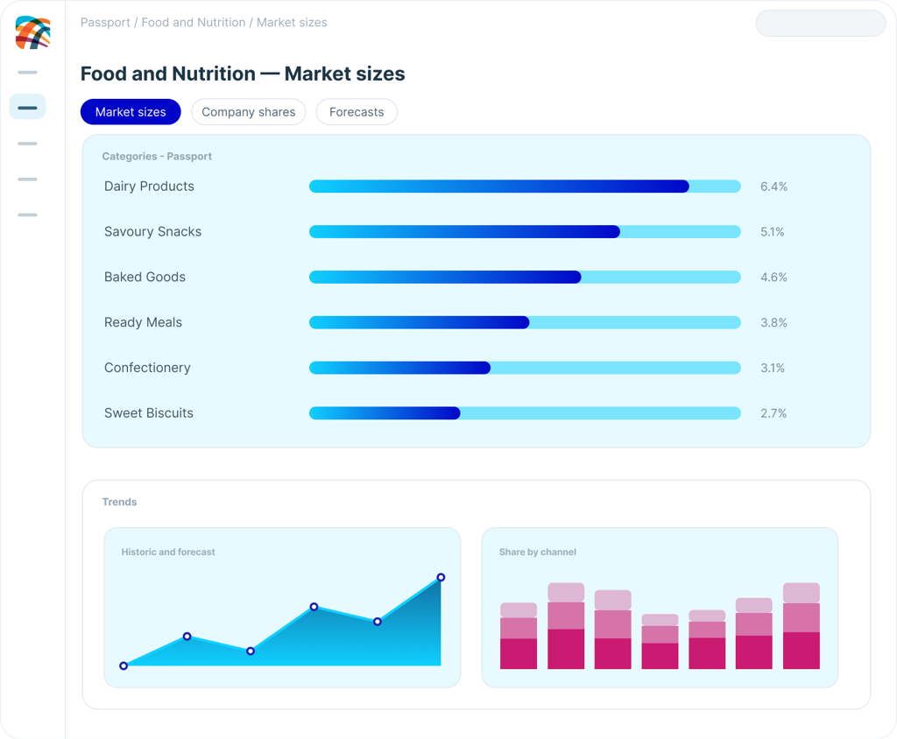
Task: Select the first sidebar menu item
Action: 27,72
